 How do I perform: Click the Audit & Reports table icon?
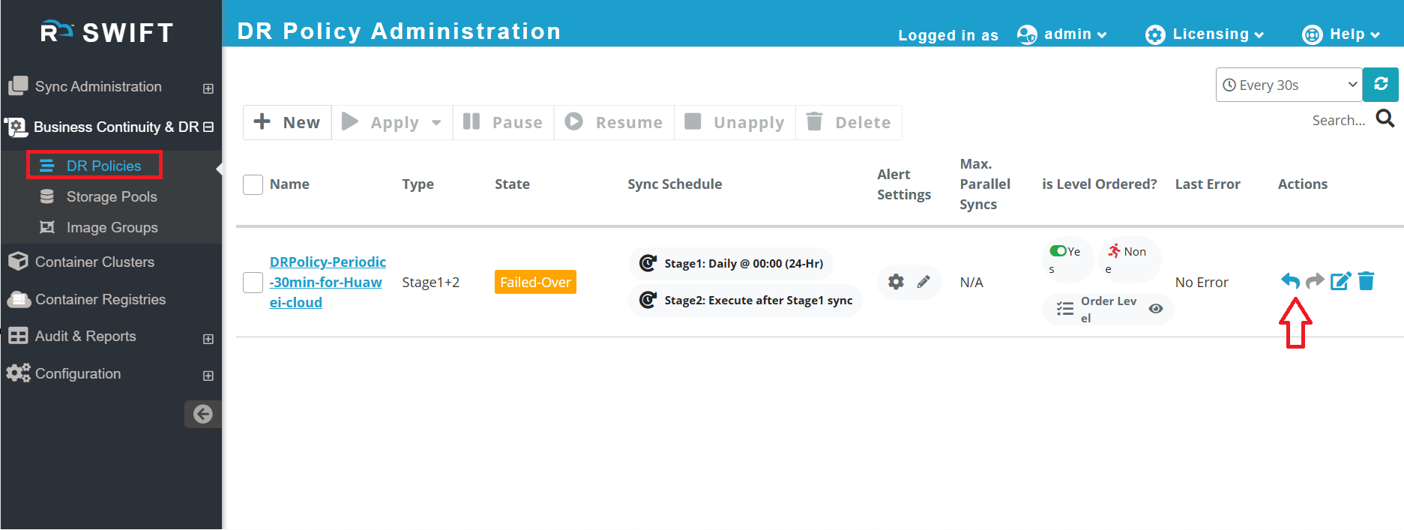pos(18,336)
